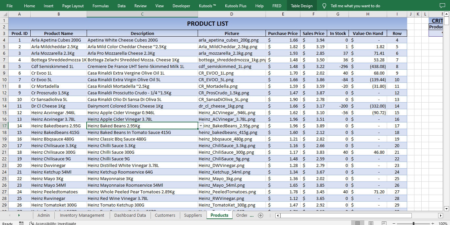Image resolution: width=450 pixels, height=225 pixels.
Task: Zoom out using the minus icon
Action: point(394,223)
